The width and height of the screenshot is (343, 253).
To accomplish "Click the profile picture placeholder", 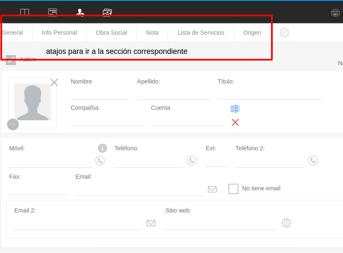I will pos(33,102).
